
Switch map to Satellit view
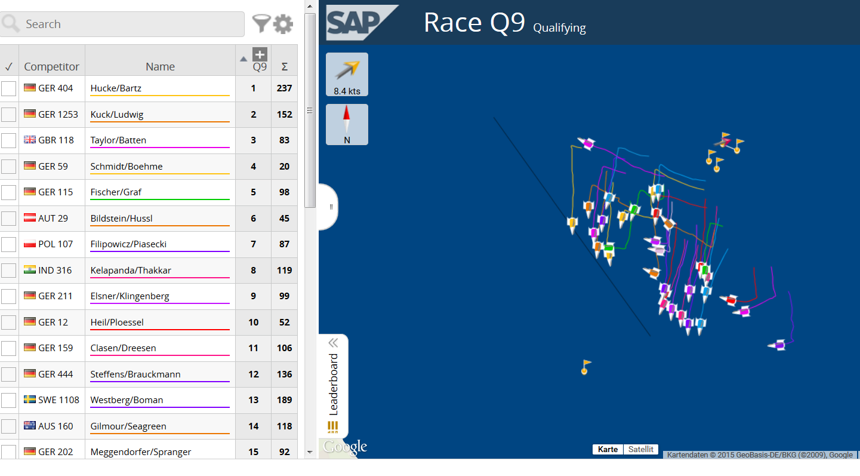click(641, 449)
